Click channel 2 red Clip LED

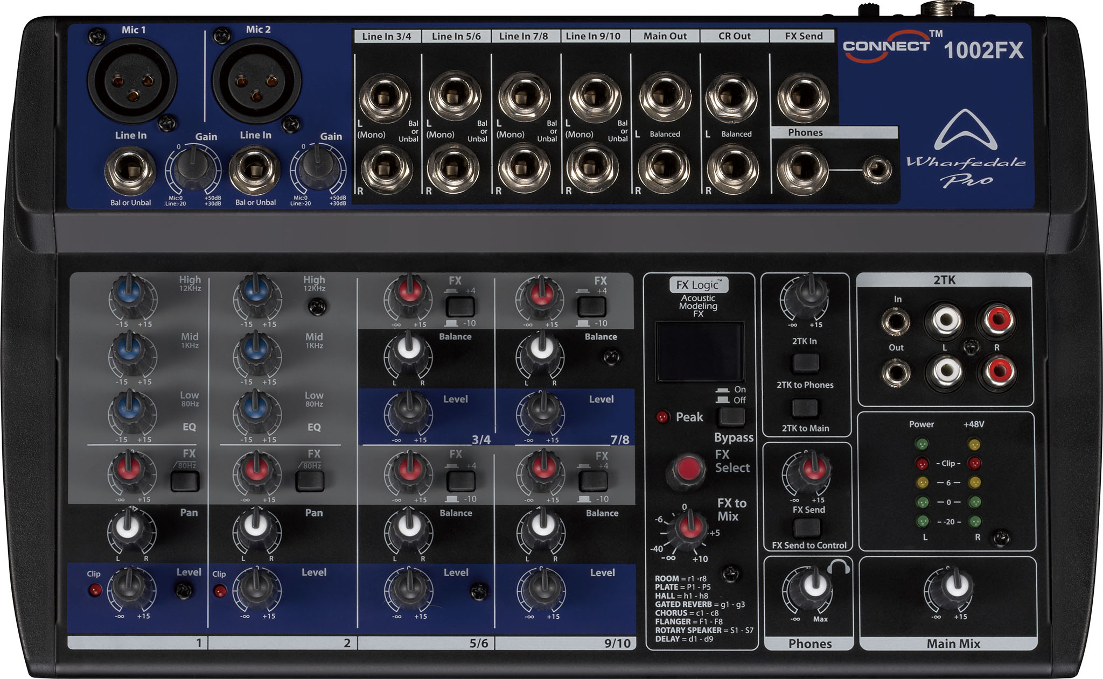coord(220,592)
